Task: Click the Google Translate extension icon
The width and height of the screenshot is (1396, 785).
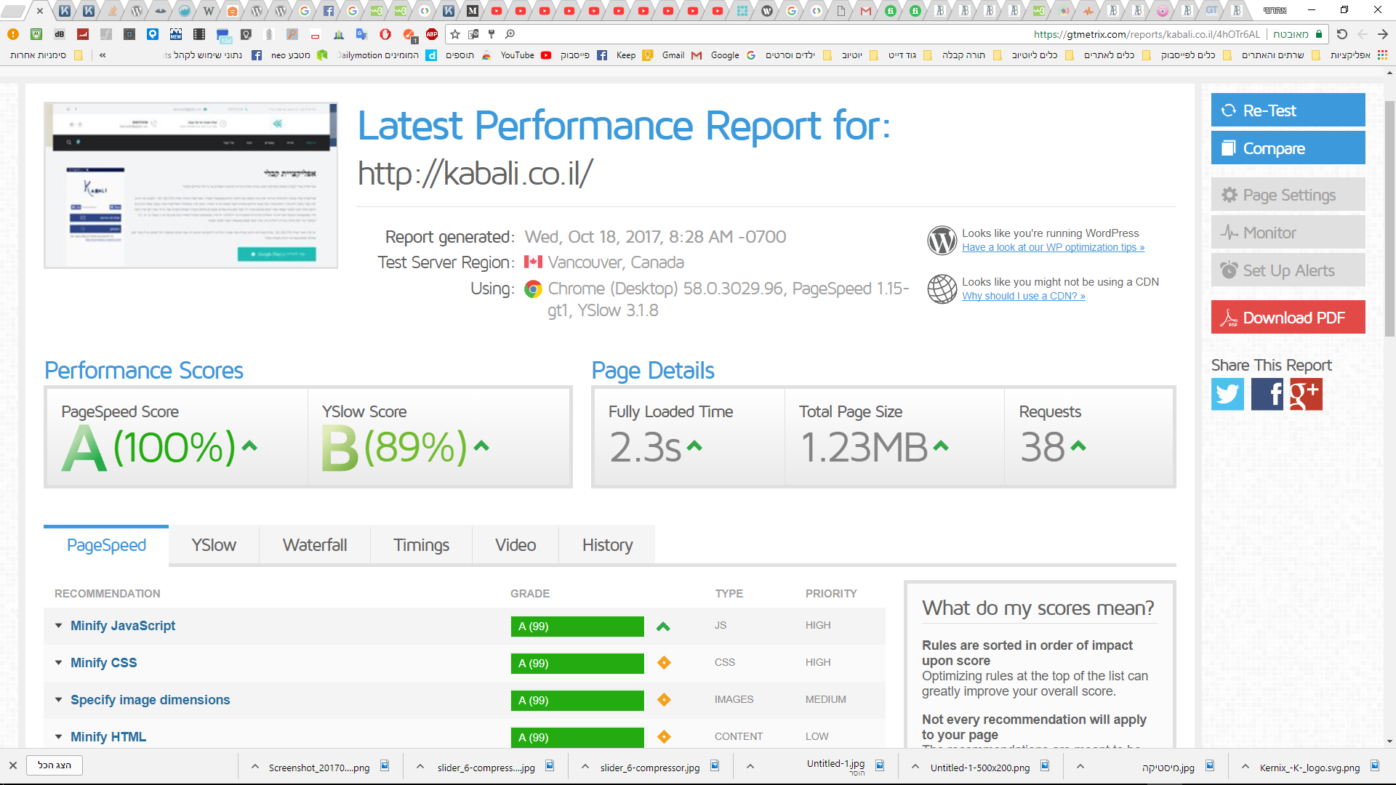Action: coord(362,34)
